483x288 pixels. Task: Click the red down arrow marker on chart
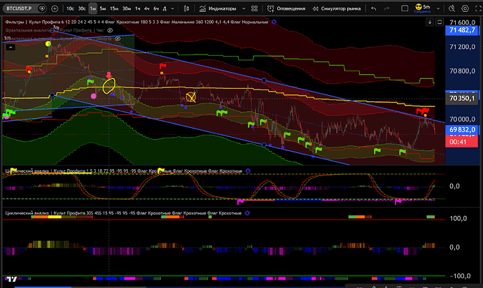pos(109,75)
